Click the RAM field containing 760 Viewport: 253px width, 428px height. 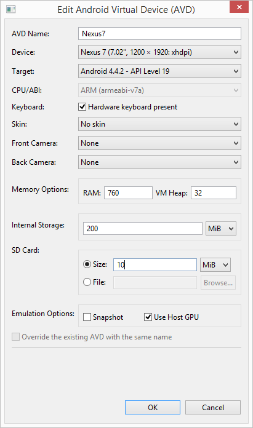pyautogui.click(x=128, y=193)
